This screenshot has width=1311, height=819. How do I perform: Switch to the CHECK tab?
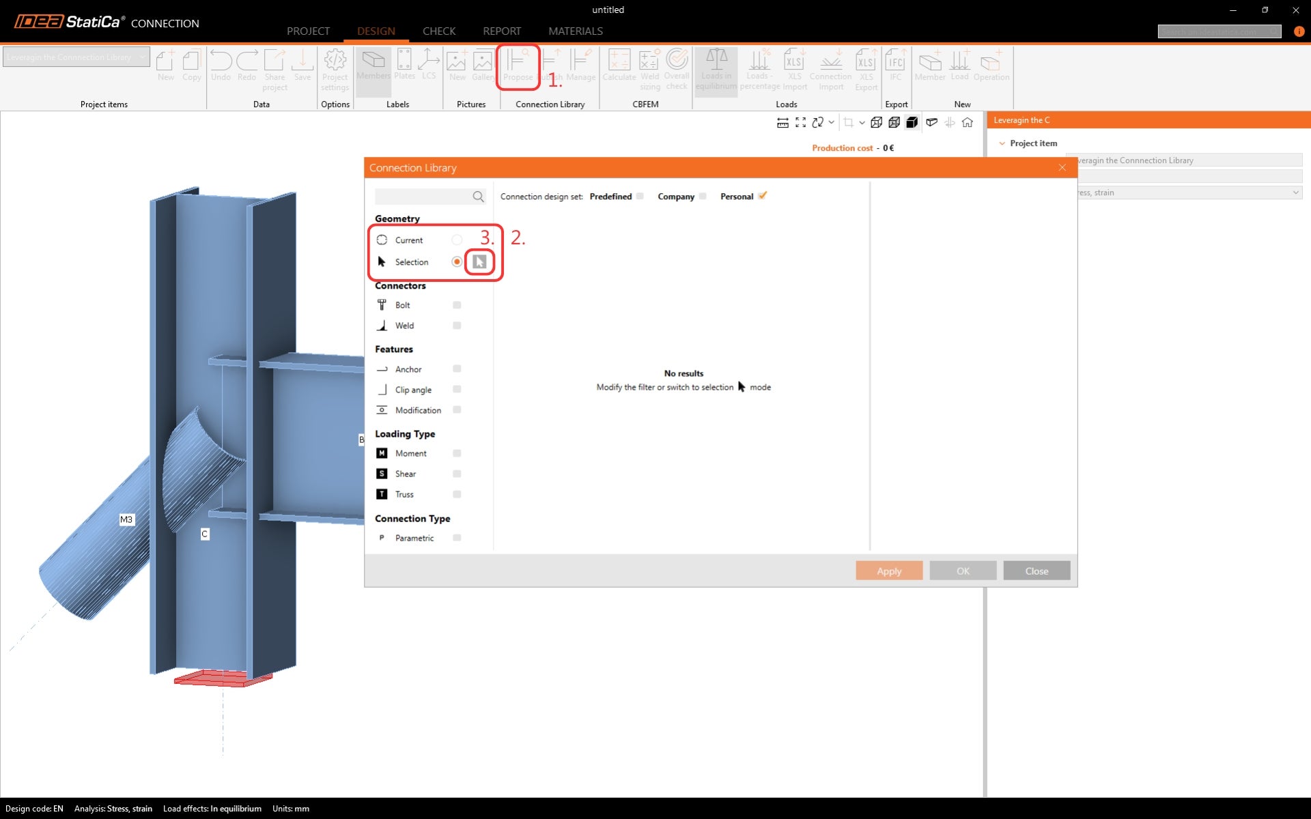tap(438, 31)
